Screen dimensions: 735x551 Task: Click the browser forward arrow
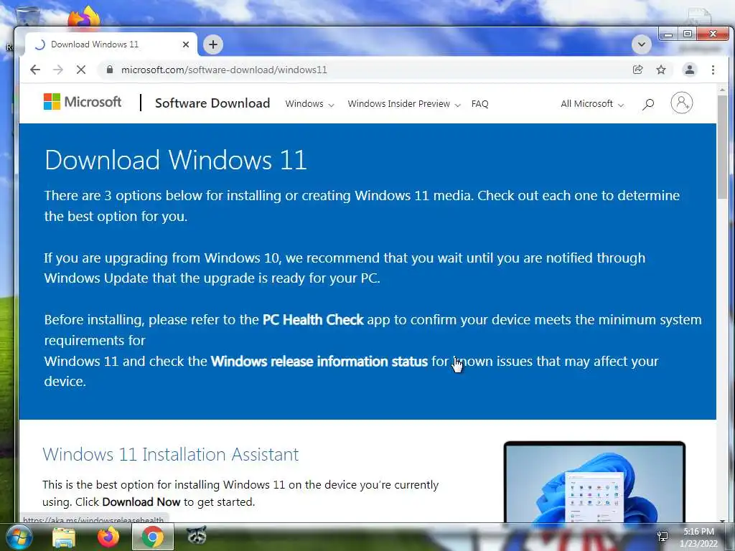coord(57,70)
